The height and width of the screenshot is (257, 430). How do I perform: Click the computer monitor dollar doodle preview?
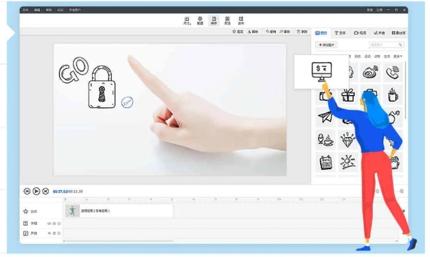click(321, 72)
